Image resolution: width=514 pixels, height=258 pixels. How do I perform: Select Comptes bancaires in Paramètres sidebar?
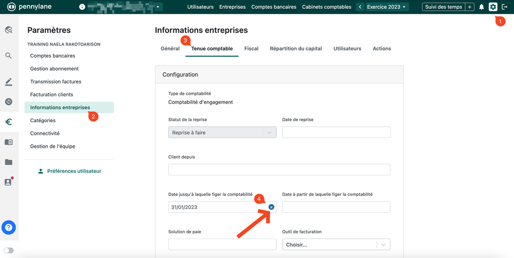[x=52, y=55]
